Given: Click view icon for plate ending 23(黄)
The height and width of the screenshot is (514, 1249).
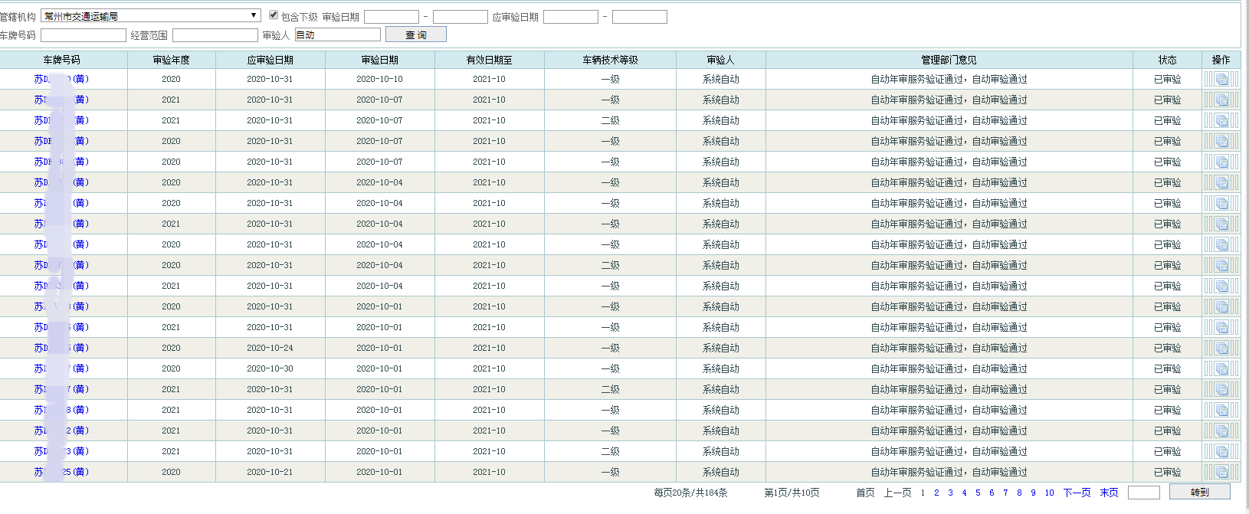Looking at the screenshot, I should click(1221, 452).
